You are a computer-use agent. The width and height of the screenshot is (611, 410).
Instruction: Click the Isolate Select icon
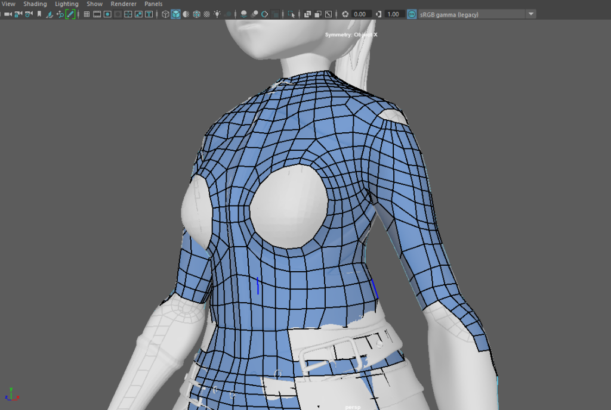click(x=291, y=14)
